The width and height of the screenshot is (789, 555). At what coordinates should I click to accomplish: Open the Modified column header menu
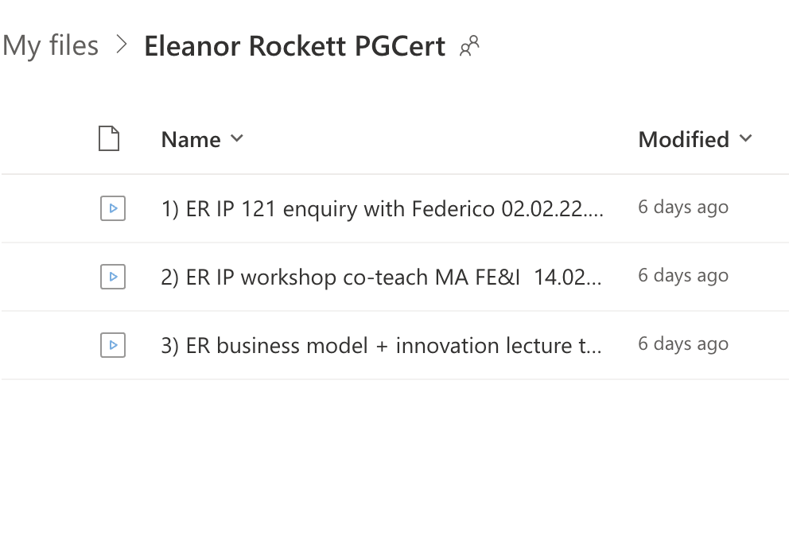683,140
